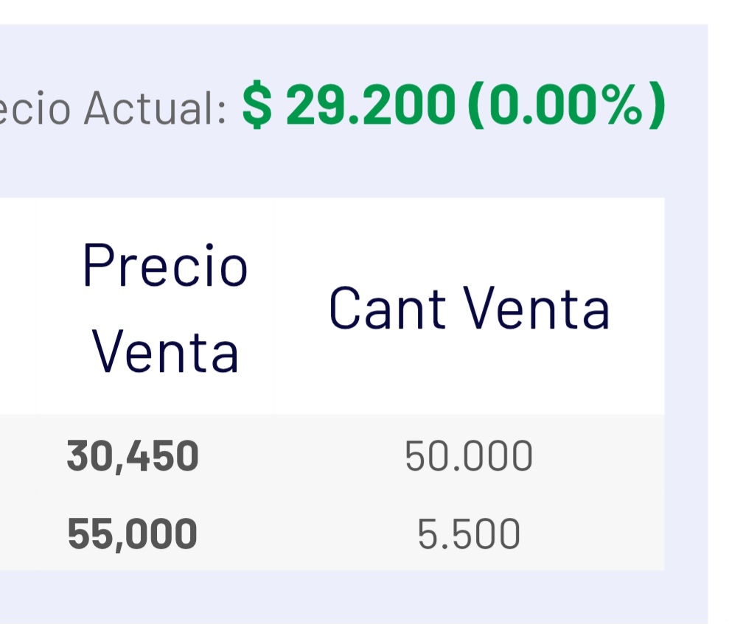729x624 pixels.
Task: Click the empty lavender area below the table
Action: pyautogui.click(x=332, y=597)
